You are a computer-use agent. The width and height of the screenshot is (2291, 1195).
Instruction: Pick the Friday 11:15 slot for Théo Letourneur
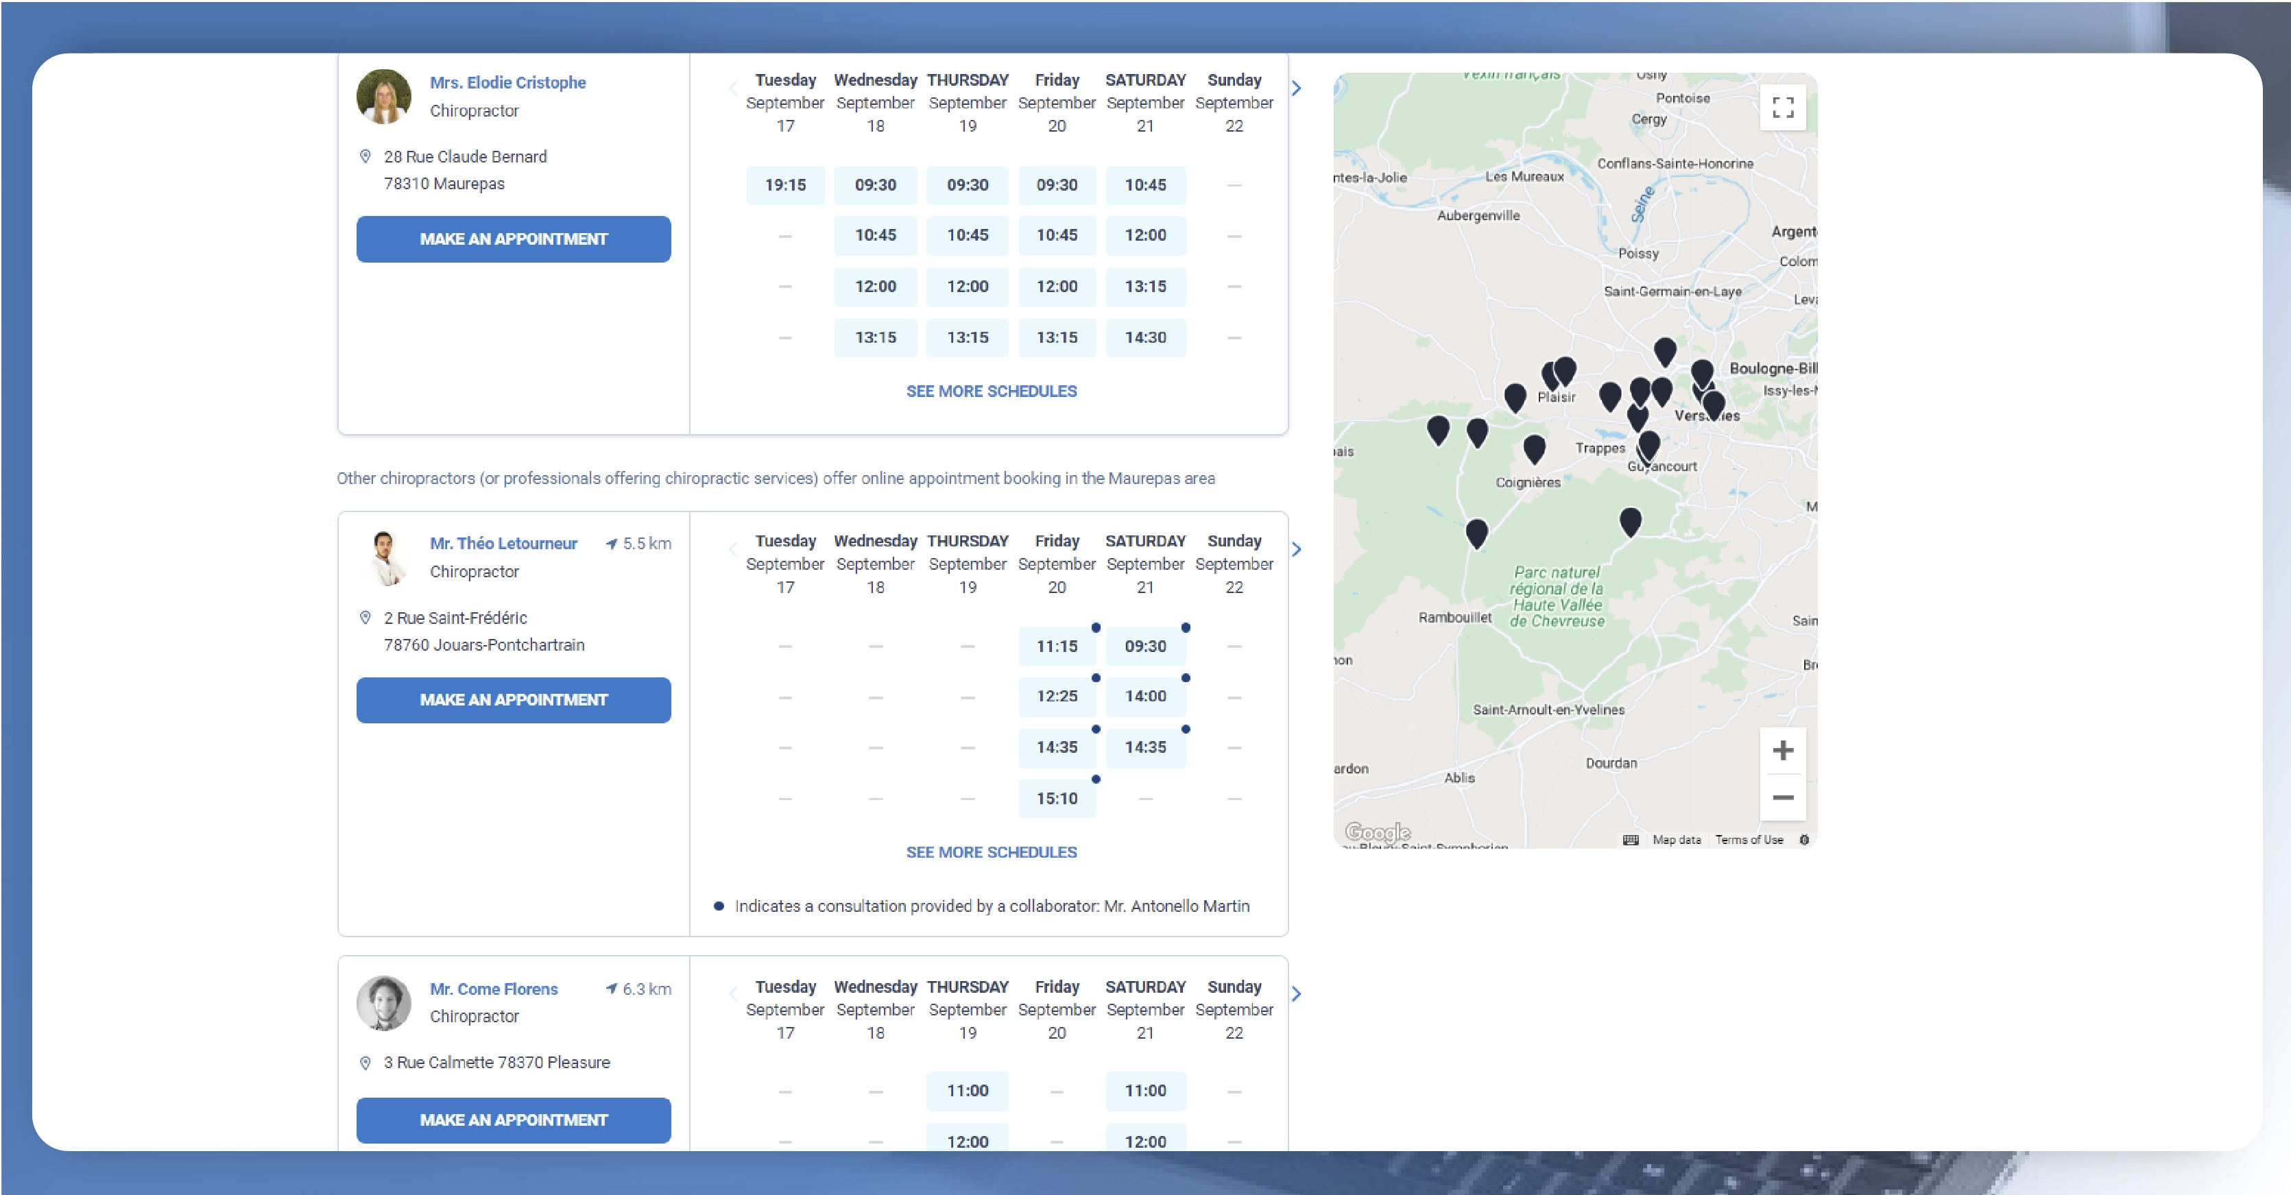1056,647
